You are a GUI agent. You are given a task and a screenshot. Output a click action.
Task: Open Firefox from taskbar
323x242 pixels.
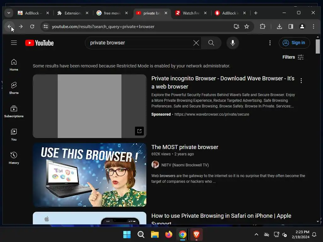(x=168, y=234)
